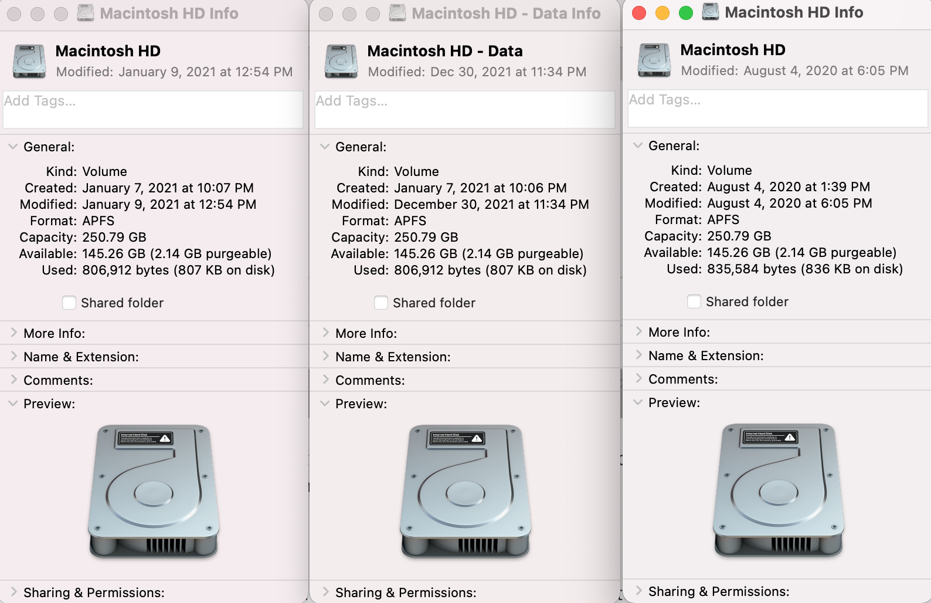Screen dimensions: 931x603
Task: Show Comments in the January 9, 2021 Macintosh HD window
Action: point(13,380)
